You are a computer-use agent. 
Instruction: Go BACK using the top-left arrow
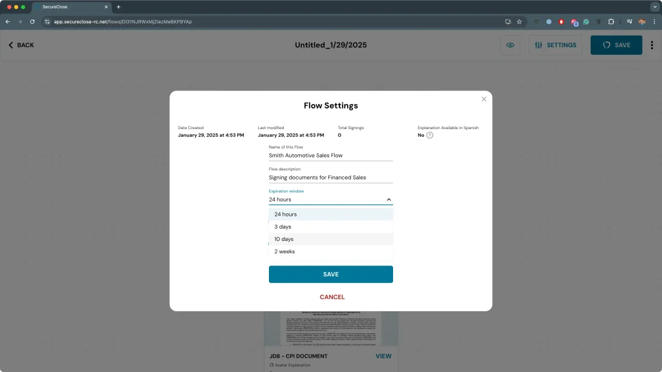click(21, 45)
